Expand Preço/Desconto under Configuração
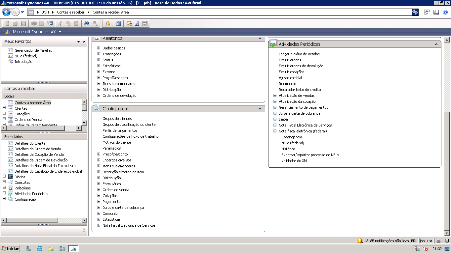The width and height of the screenshot is (451, 253). pyautogui.click(x=99, y=154)
